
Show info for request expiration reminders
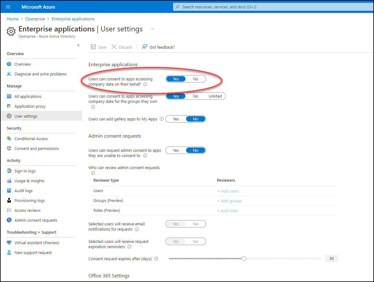point(129,247)
